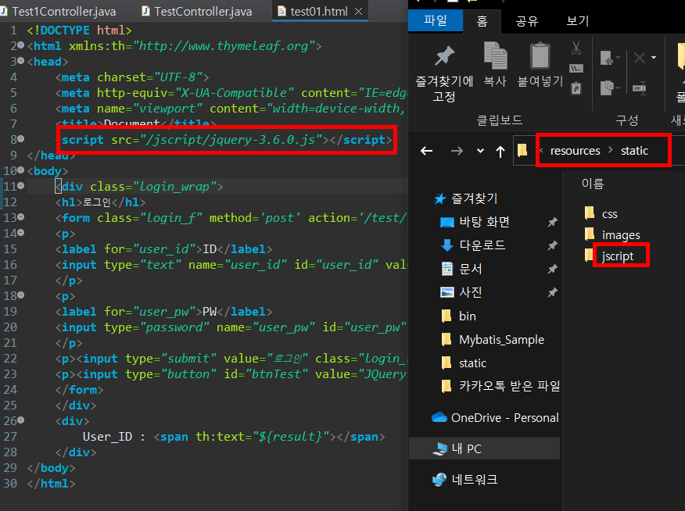The height and width of the screenshot is (511, 685).
Task: Collapse the div fold on line 26
Action: click(x=20, y=420)
